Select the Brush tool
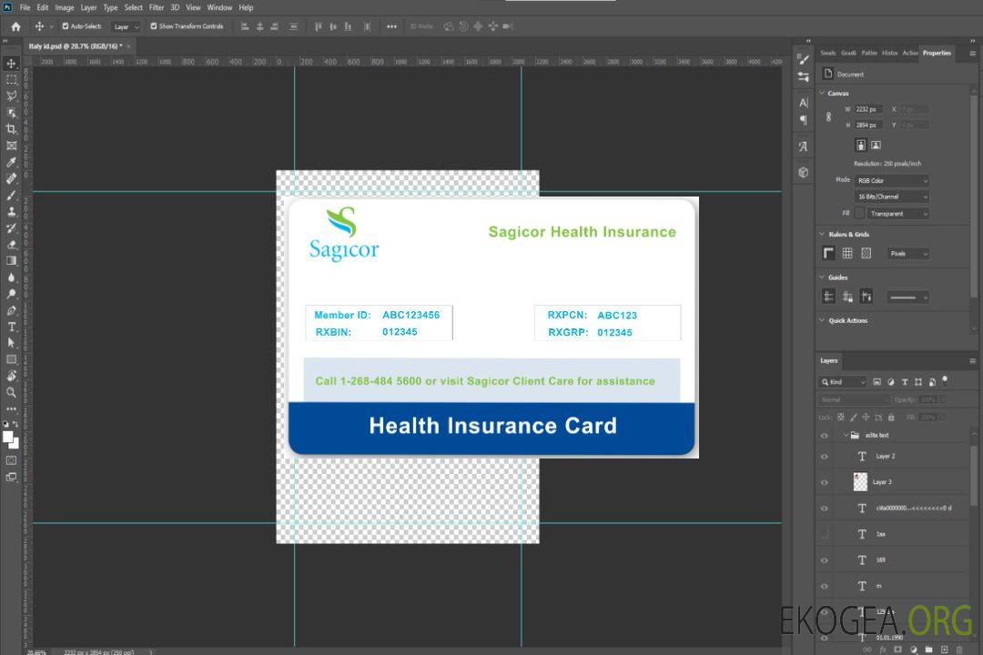Viewport: 983px width, 655px height. [x=11, y=195]
